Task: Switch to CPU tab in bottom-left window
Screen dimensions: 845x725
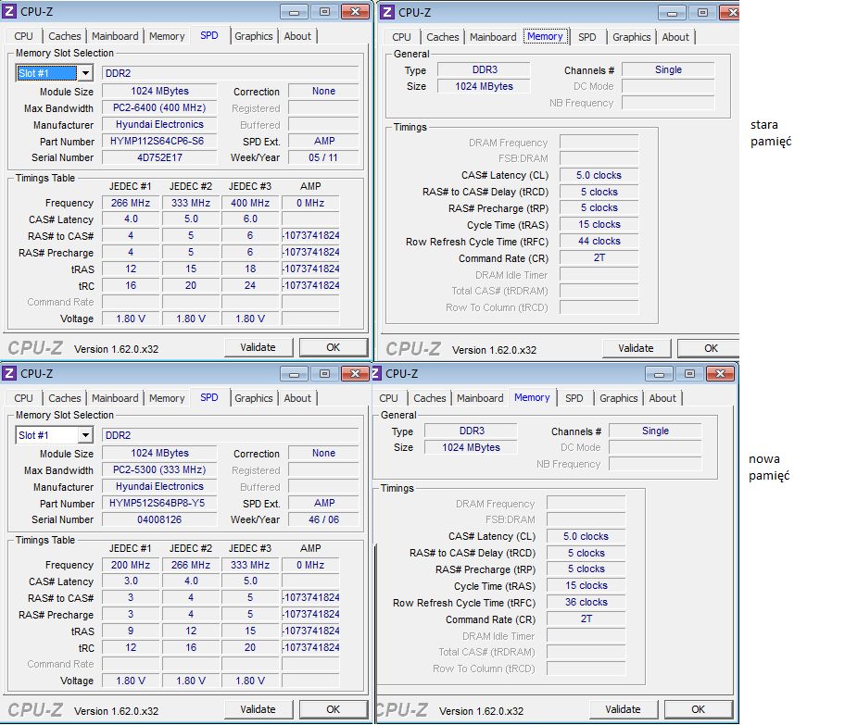Action: 24,398
